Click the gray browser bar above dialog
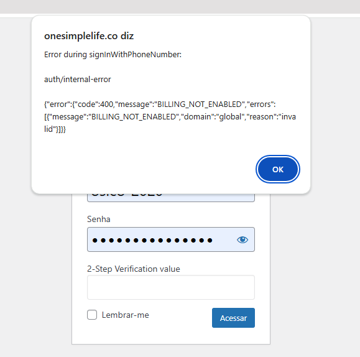Screen dimensions: 360x357 (180, 7)
